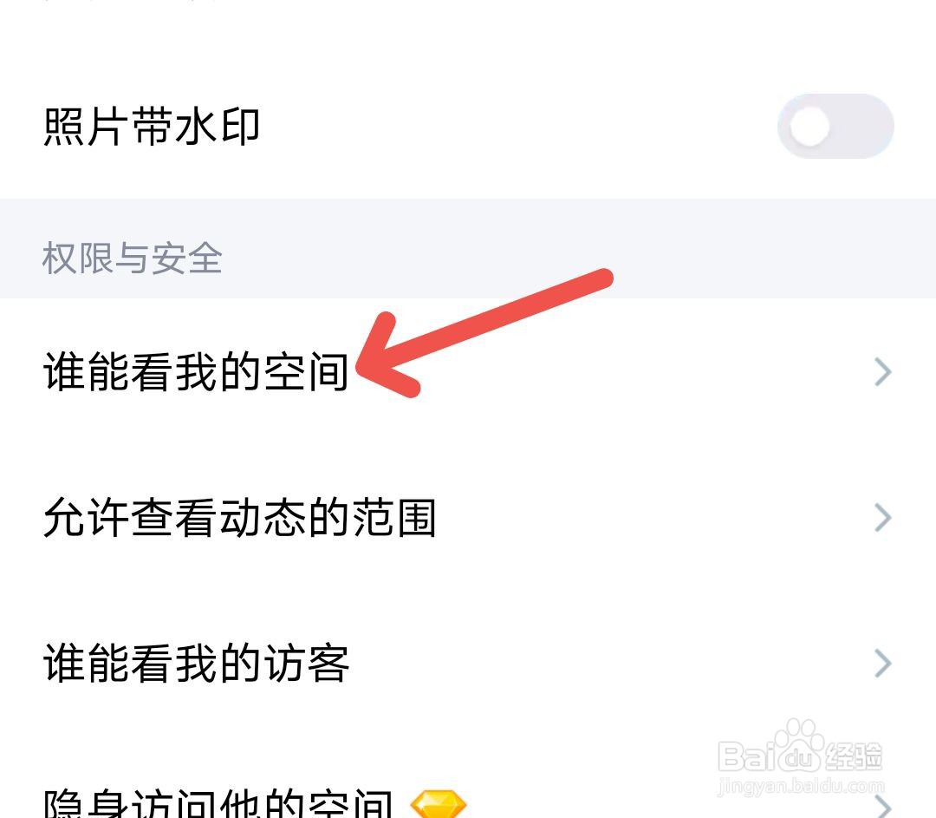Click the 照片带水印 label text
Screen dimensions: 936x818
coord(152,127)
